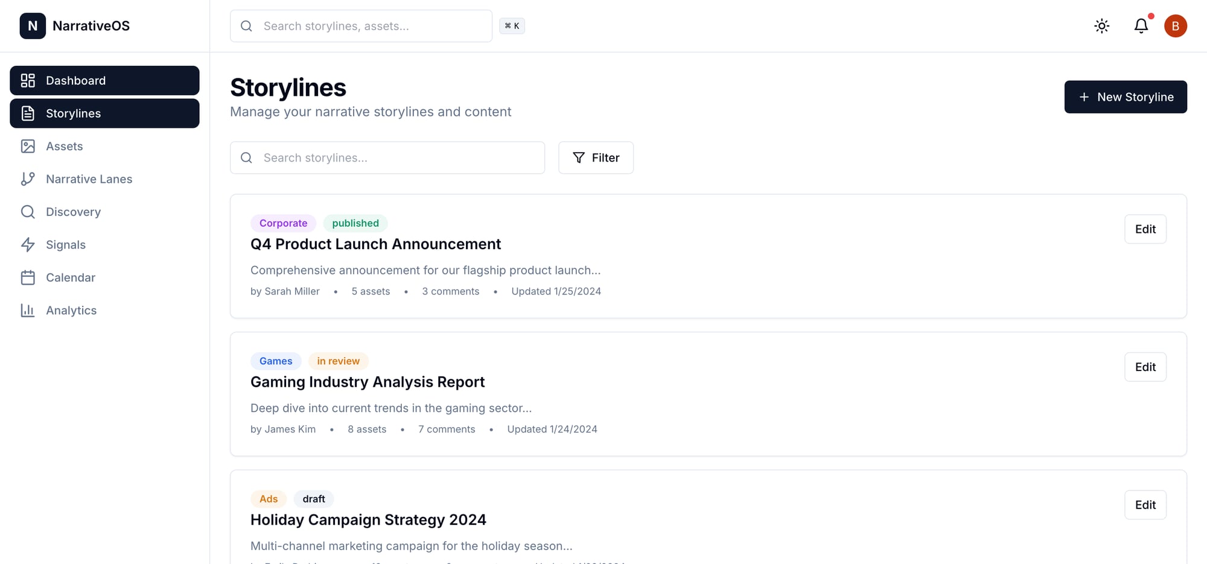Focus the Search storylines field
This screenshot has width=1207, height=564.
pyautogui.click(x=387, y=157)
